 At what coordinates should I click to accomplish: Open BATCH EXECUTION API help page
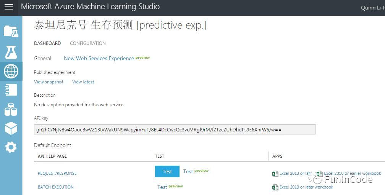click(56, 187)
